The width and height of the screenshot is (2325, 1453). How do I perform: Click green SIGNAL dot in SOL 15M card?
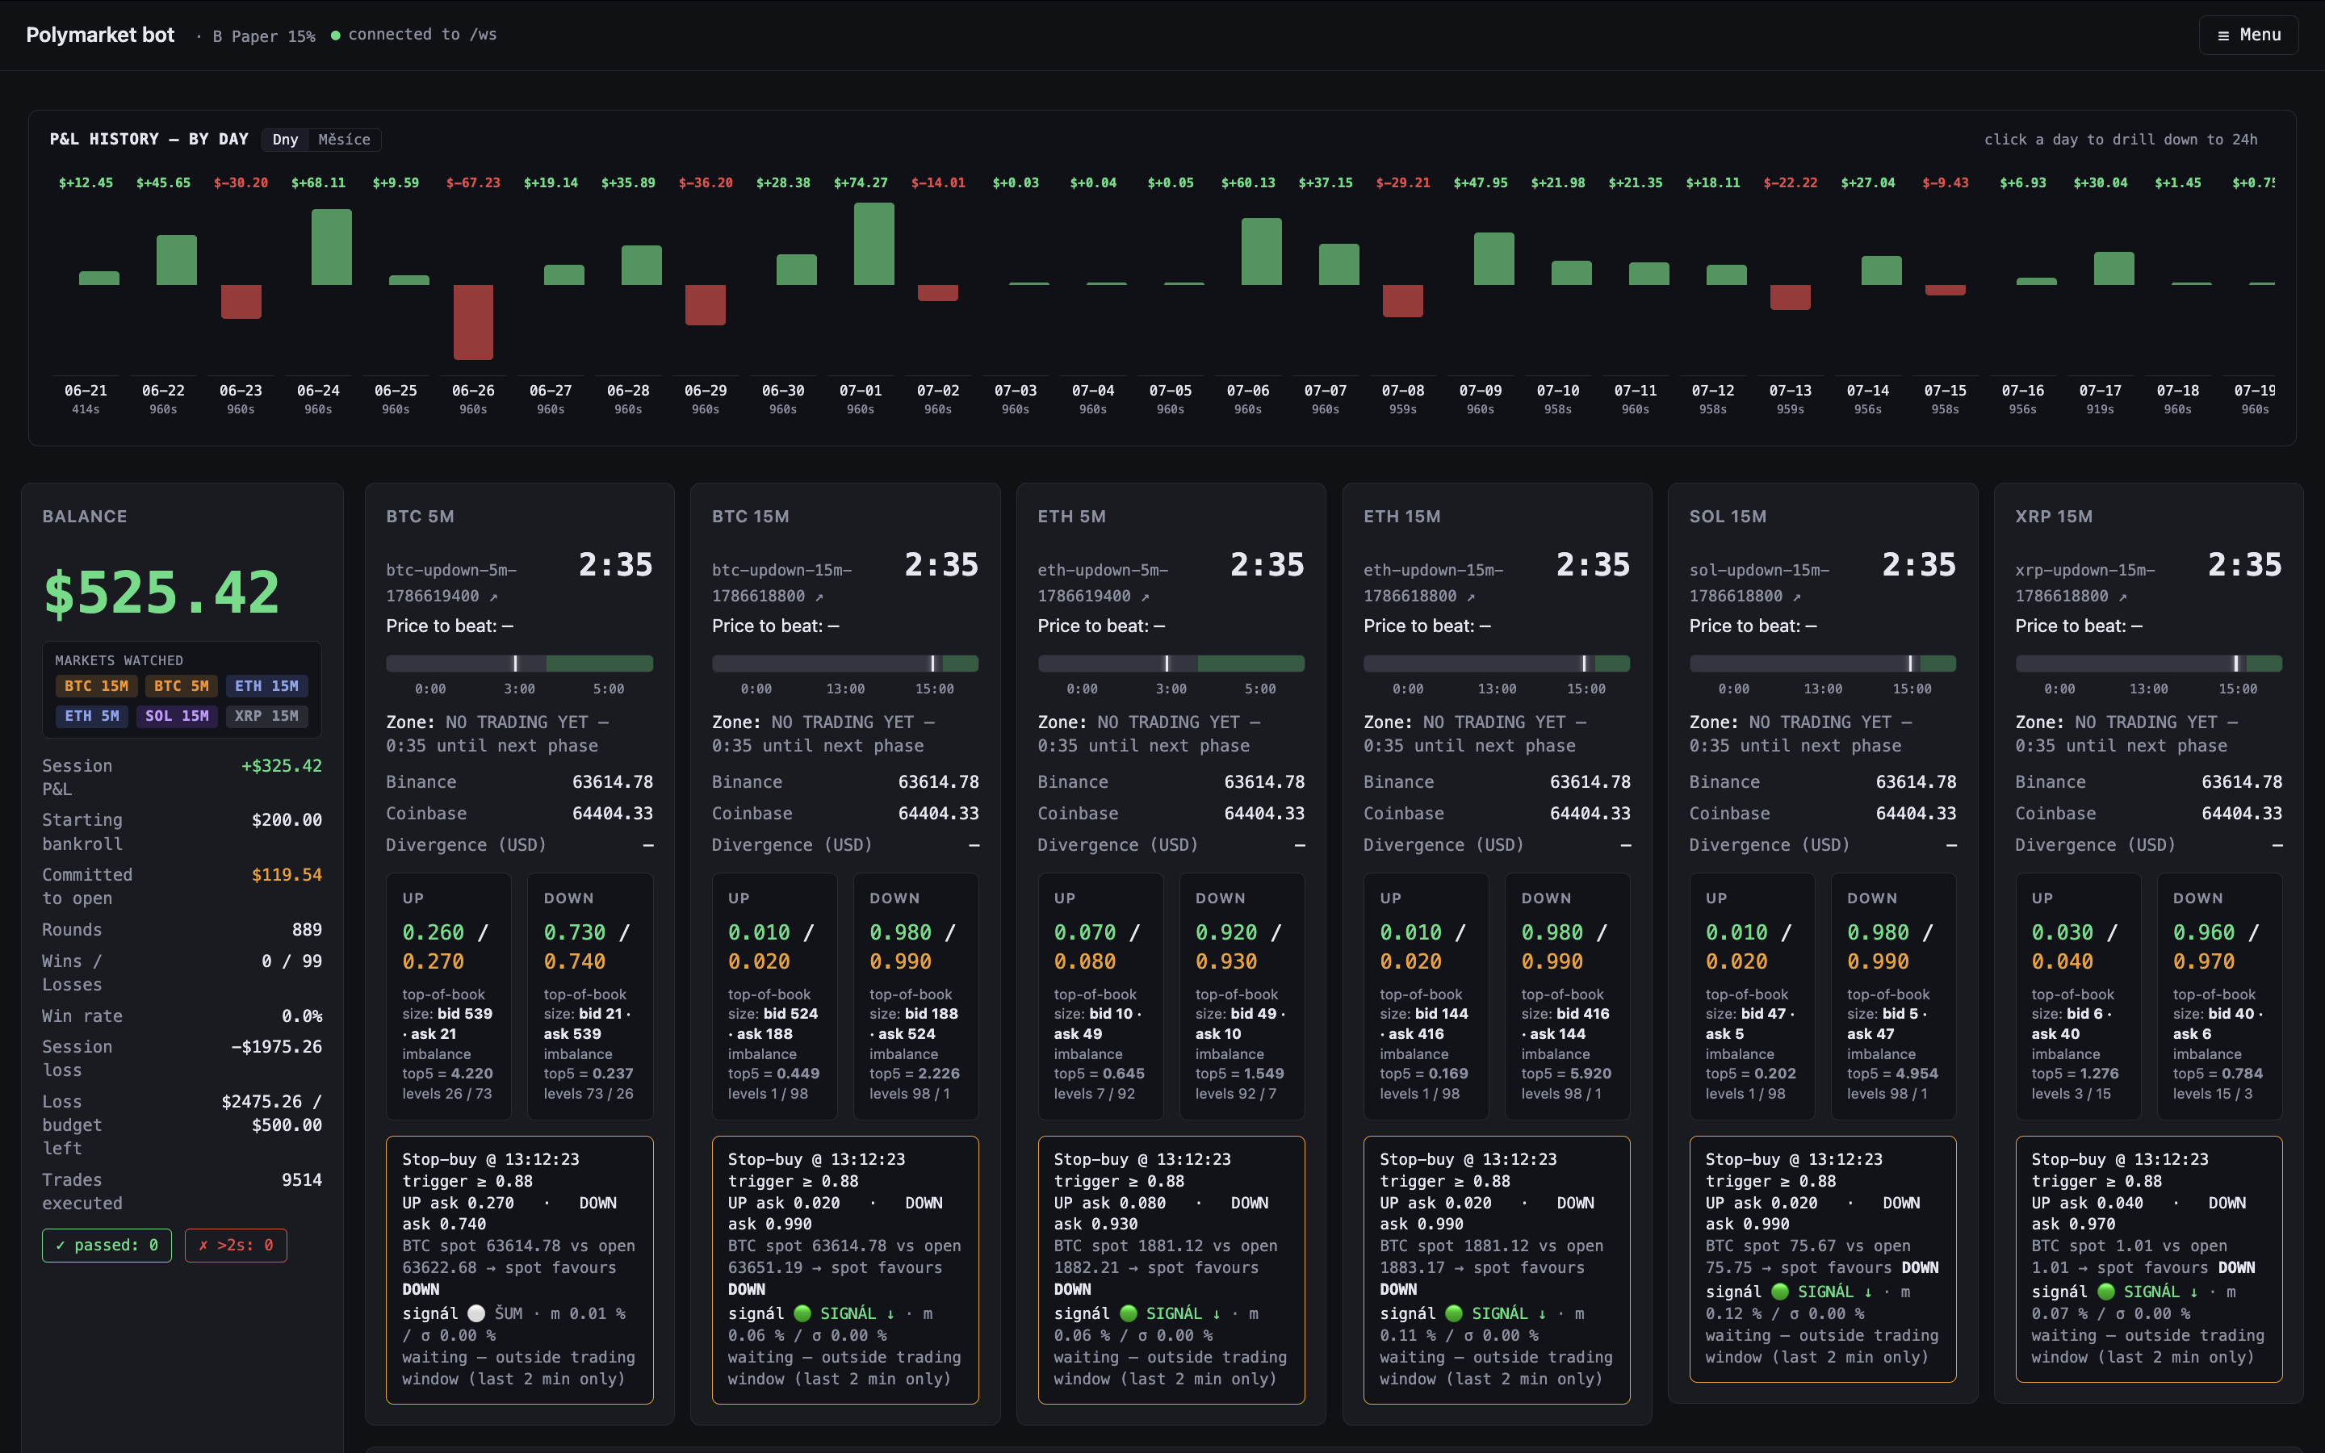click(1779, 1292)
